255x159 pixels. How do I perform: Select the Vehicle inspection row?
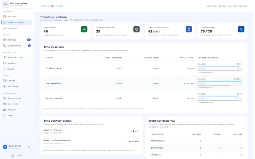click(144, 98)
